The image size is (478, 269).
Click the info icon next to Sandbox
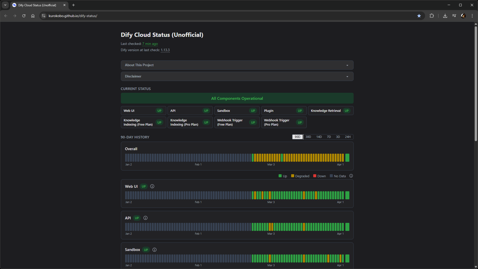pos(154,249)
